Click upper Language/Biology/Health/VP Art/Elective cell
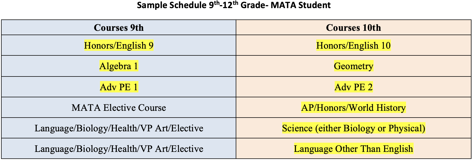The width and height of the screenshot is (472, 160). point(119,128)
